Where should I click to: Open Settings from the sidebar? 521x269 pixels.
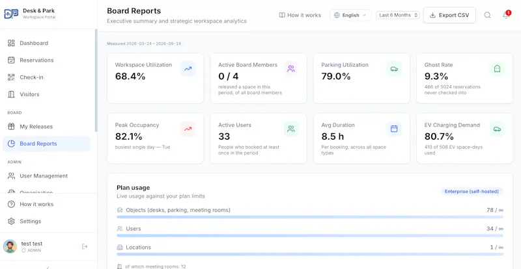point(46,221)
